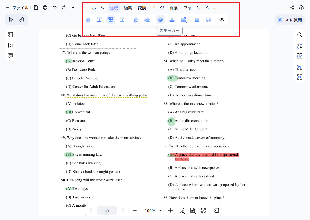
Task: Open the sticker tool
Action: 161,20
